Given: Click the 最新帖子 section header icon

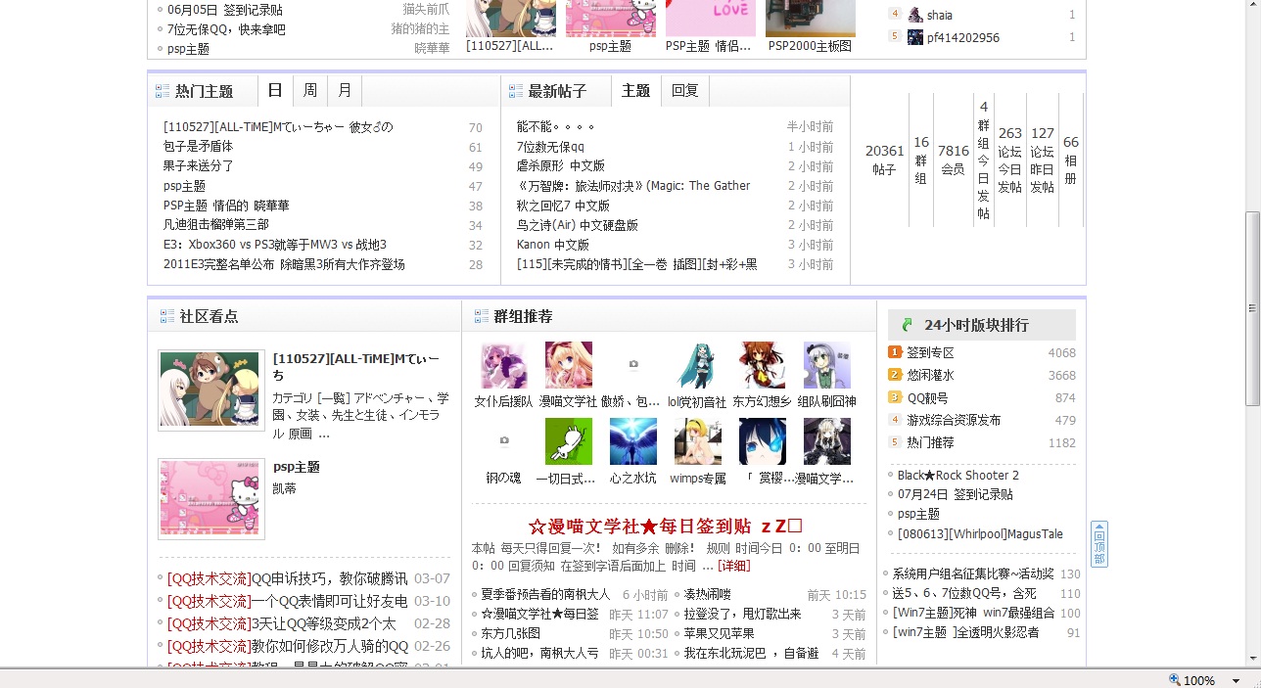Looking at the screenshot, I should coord(516,91).
